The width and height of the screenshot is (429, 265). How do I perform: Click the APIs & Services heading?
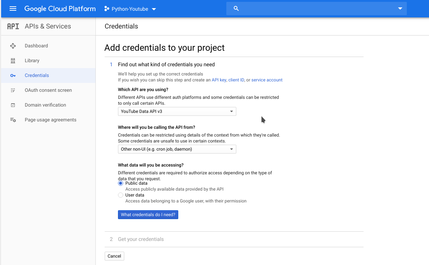point(48,26)
